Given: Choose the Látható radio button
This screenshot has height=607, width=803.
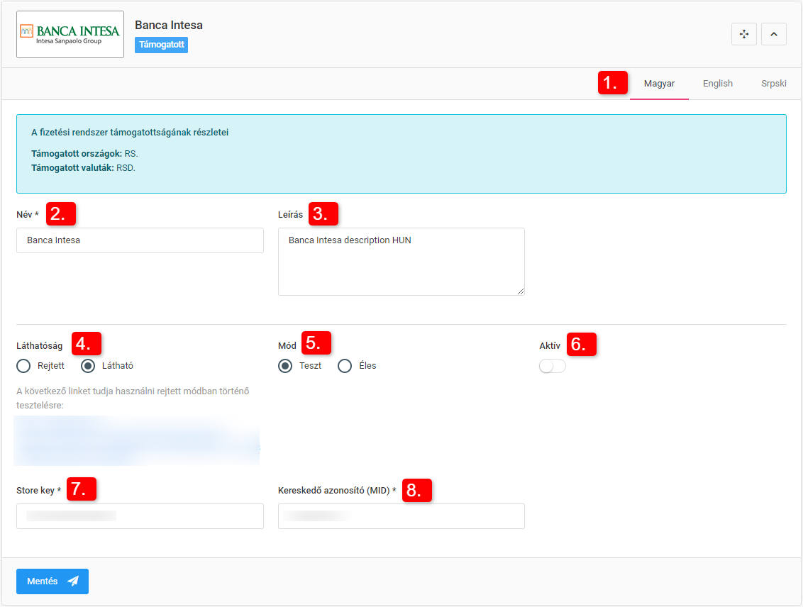Looking at the screenshot, I should click(x=89, y=366).
